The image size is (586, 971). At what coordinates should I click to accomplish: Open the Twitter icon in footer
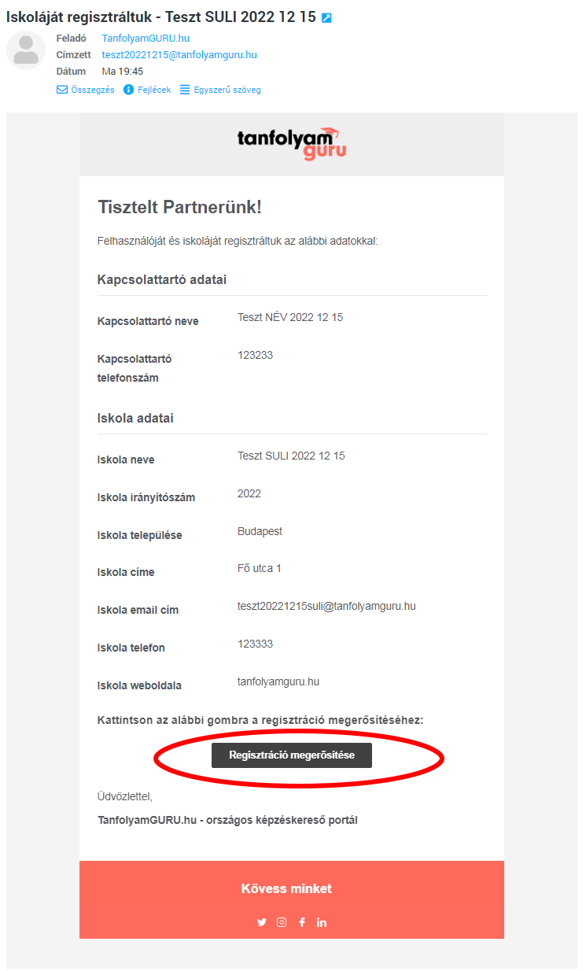coord(262,922)
